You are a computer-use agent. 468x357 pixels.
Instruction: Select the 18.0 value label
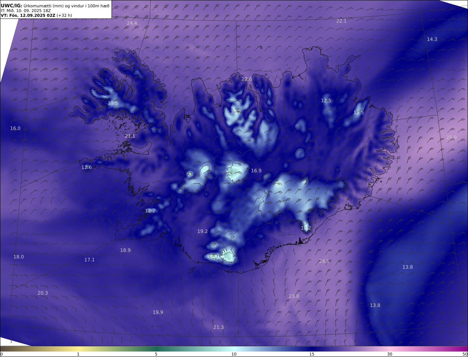(x=19, y=257)
